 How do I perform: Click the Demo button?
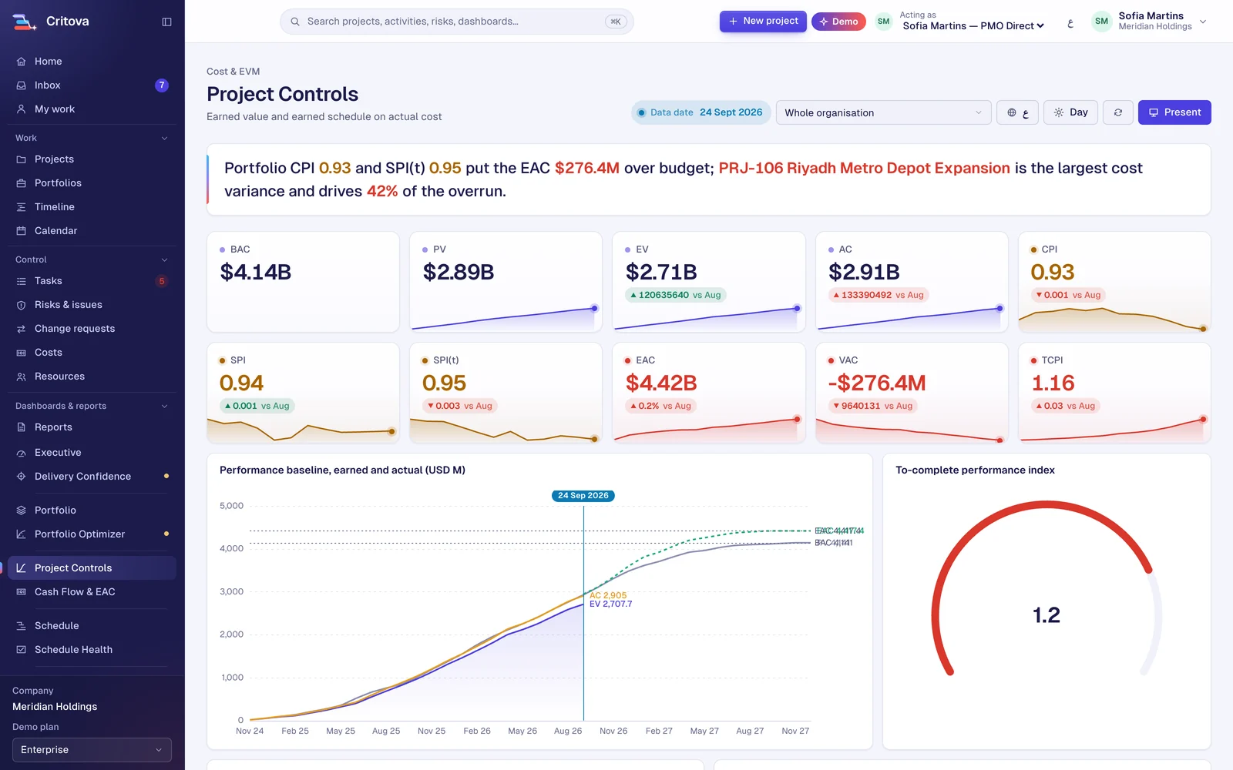tap(838, 22)
